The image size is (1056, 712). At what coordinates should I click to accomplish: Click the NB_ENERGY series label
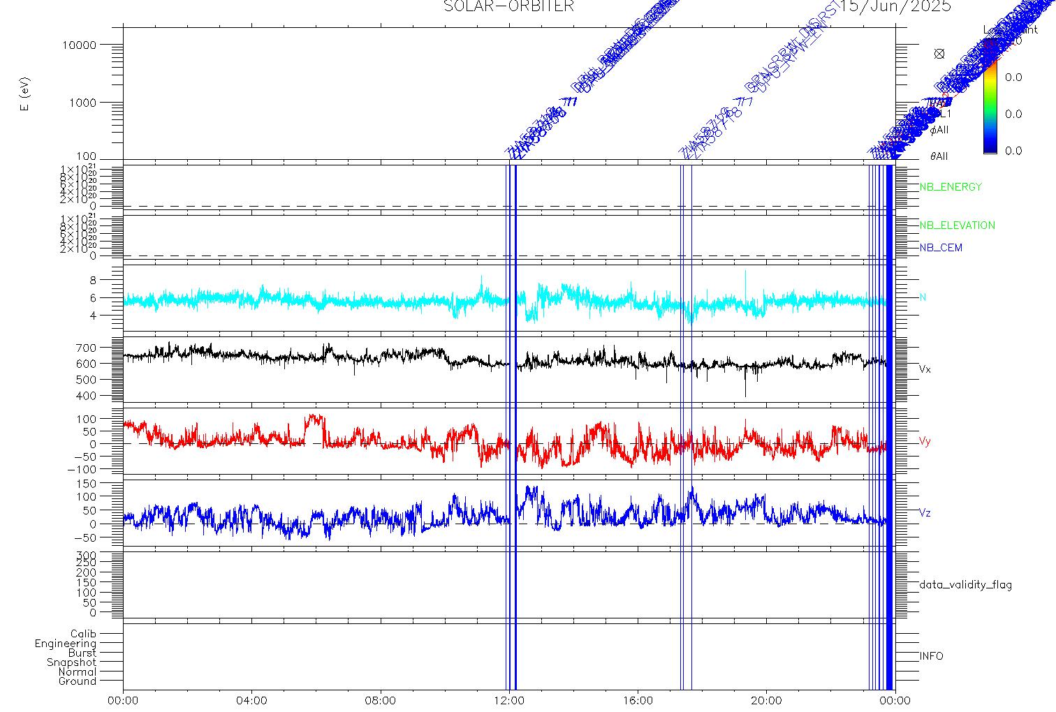tap(951, 187)
